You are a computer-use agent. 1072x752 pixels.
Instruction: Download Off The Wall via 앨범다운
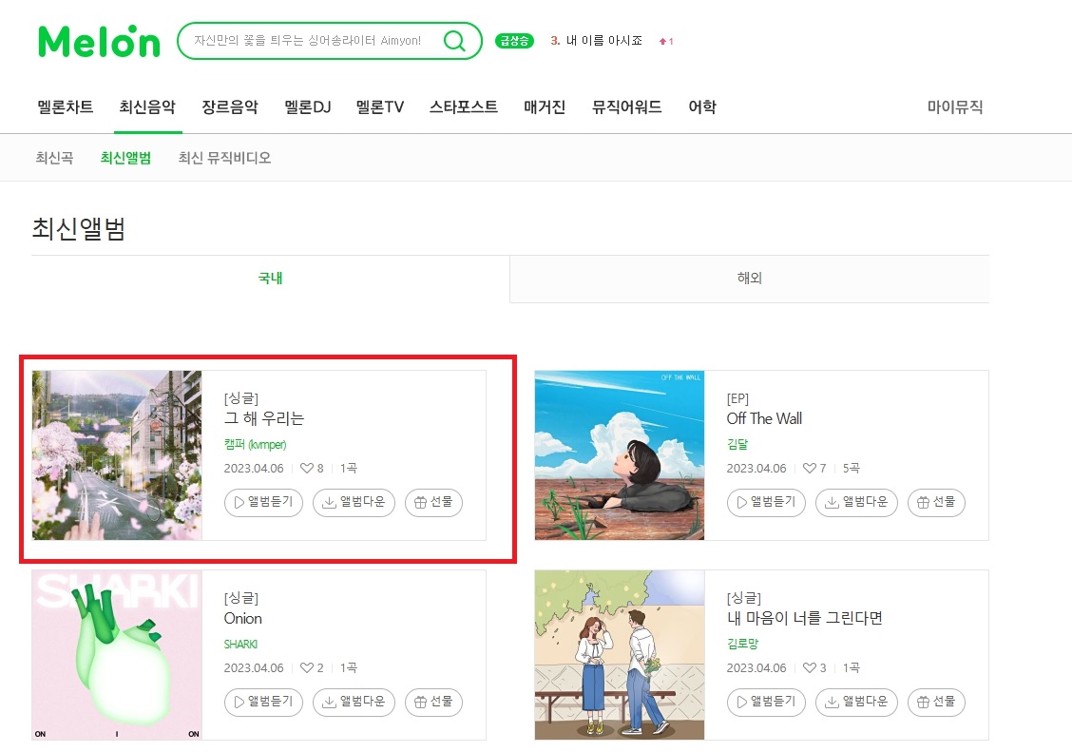point(856,503)
